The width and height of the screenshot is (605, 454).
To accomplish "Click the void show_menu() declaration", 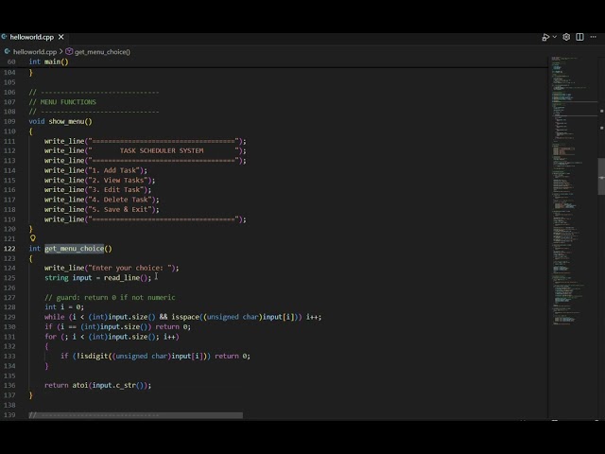I will (60, 122).
